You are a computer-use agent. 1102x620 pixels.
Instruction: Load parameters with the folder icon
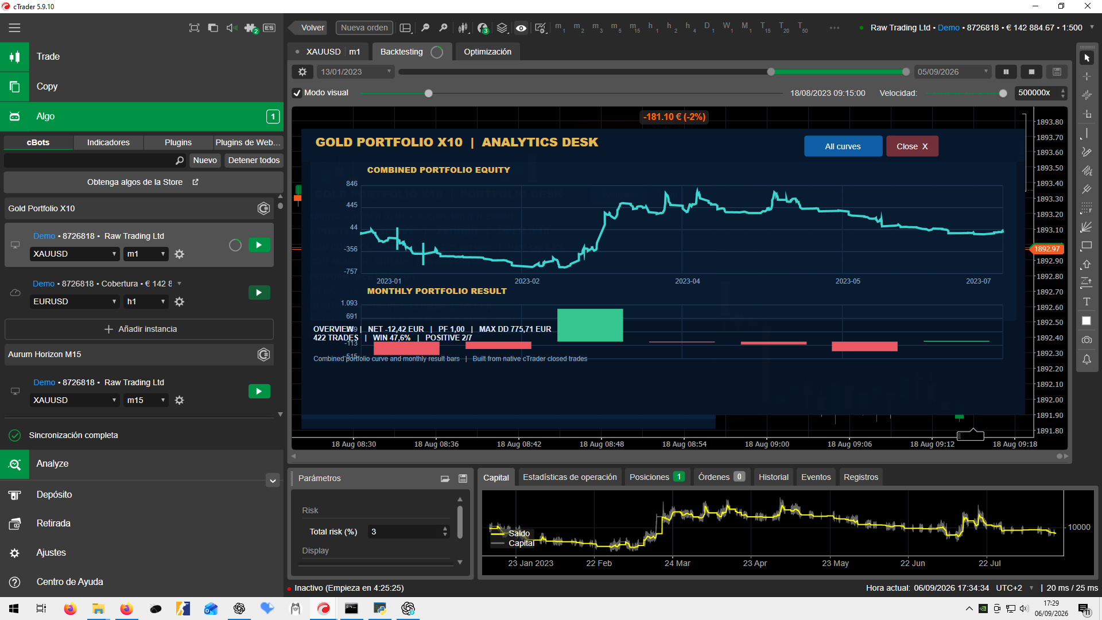click(445, 478)
